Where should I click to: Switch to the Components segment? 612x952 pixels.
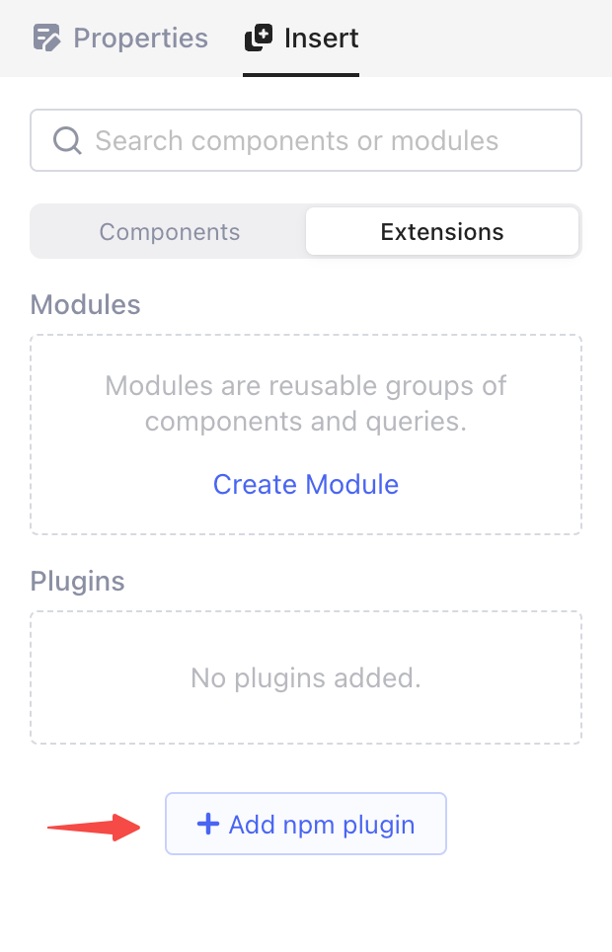[170, 231]
